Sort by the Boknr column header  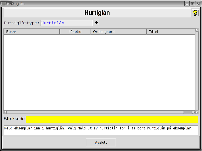(x=32, y=32)
